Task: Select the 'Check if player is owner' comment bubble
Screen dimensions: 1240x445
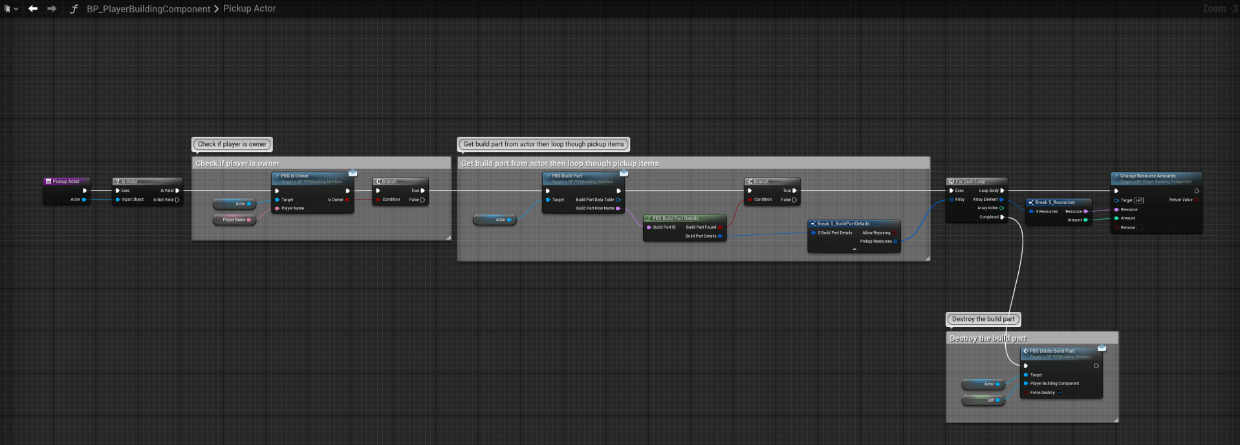Action: coord(232,144)
